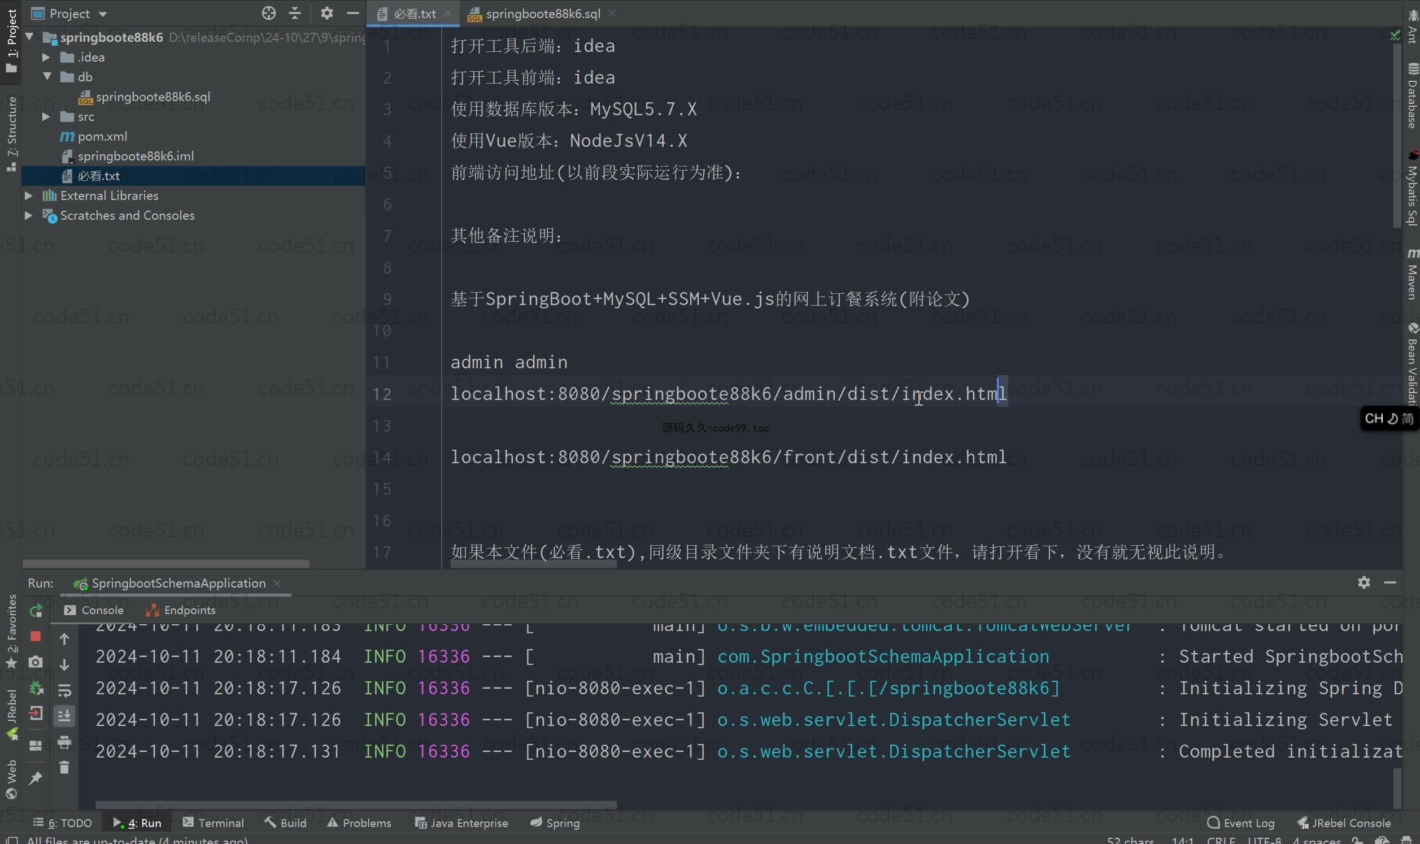Stop the running application
The height and width of the screenshot is (844, 1420).
pos(36,636)
